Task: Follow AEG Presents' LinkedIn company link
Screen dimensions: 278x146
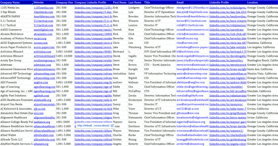Action: [x=93, y=82]
